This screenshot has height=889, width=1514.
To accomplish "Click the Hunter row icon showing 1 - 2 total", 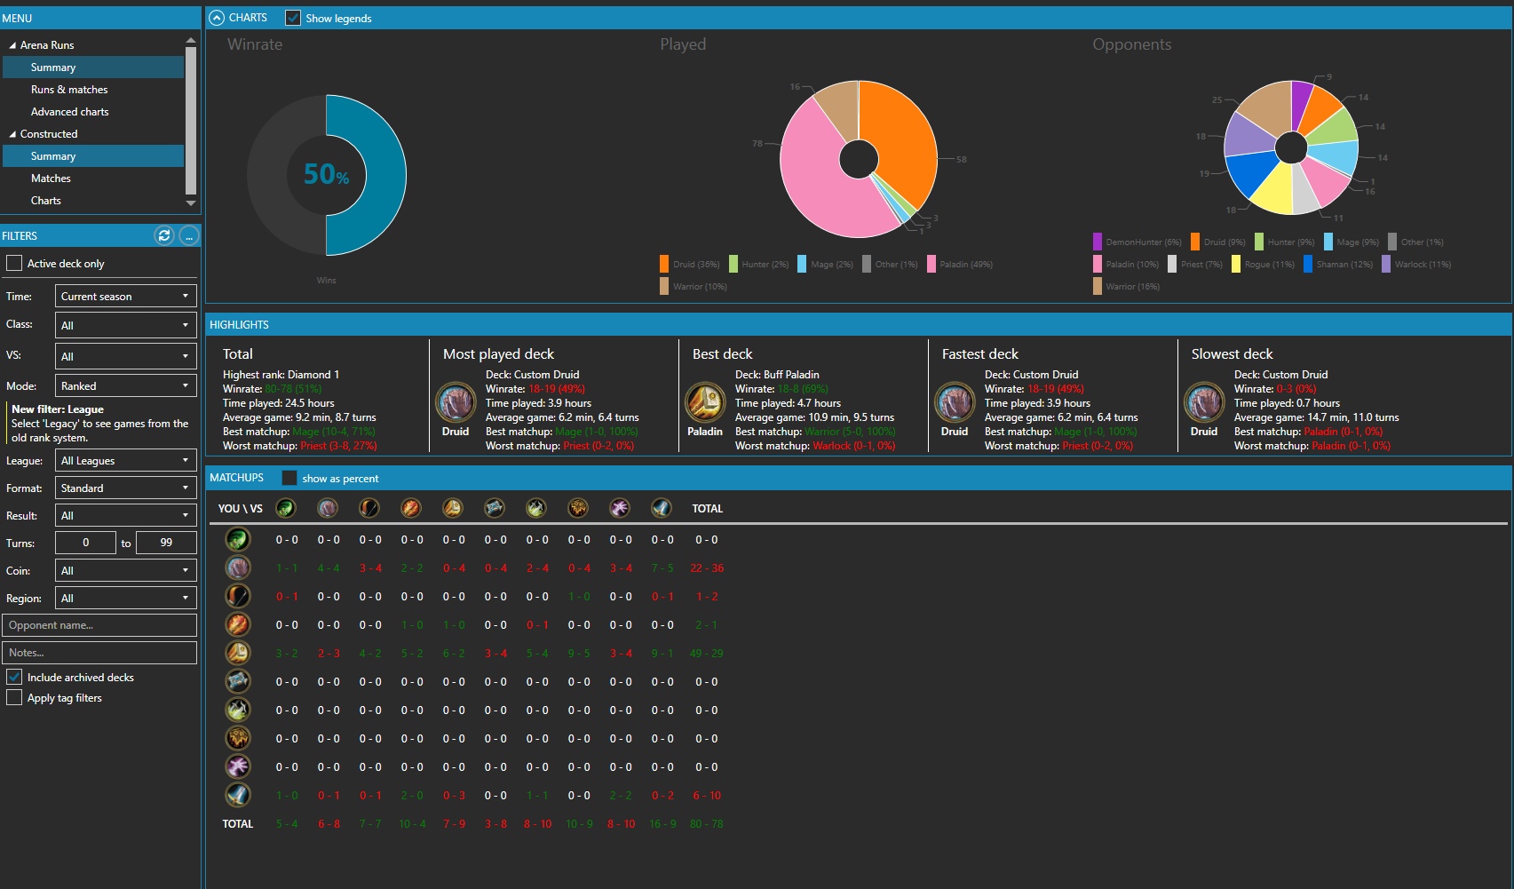I will point(237,596).
